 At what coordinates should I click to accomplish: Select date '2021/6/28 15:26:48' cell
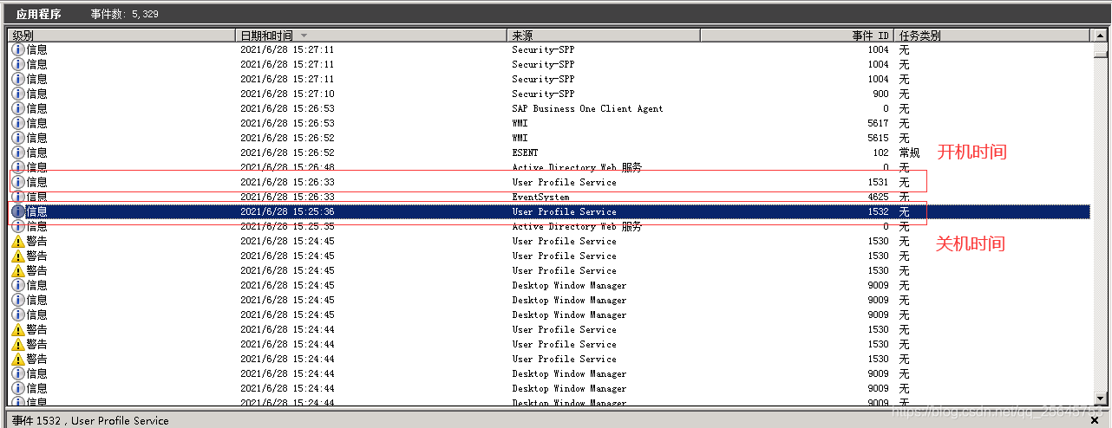(287, 167)
